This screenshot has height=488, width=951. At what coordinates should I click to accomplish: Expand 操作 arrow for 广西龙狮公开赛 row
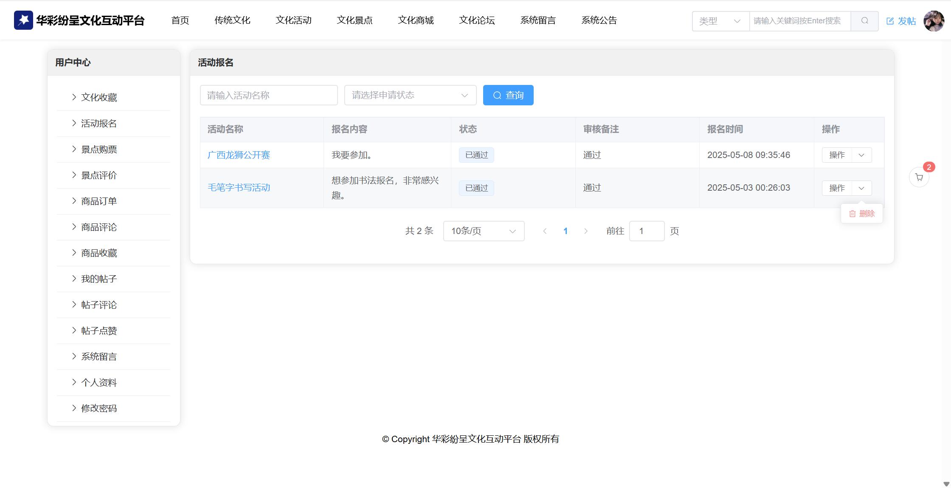click(x=861, y=155)
